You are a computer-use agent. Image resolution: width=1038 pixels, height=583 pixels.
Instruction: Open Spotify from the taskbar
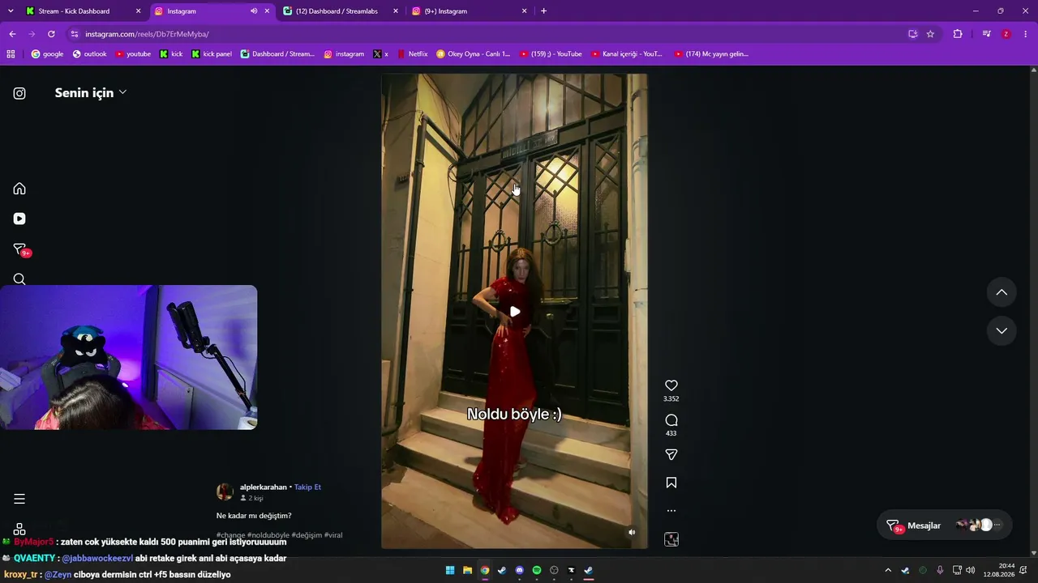(x=537, y=571)
